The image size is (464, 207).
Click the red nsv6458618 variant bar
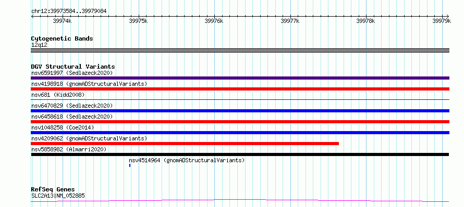click(240, 122)
